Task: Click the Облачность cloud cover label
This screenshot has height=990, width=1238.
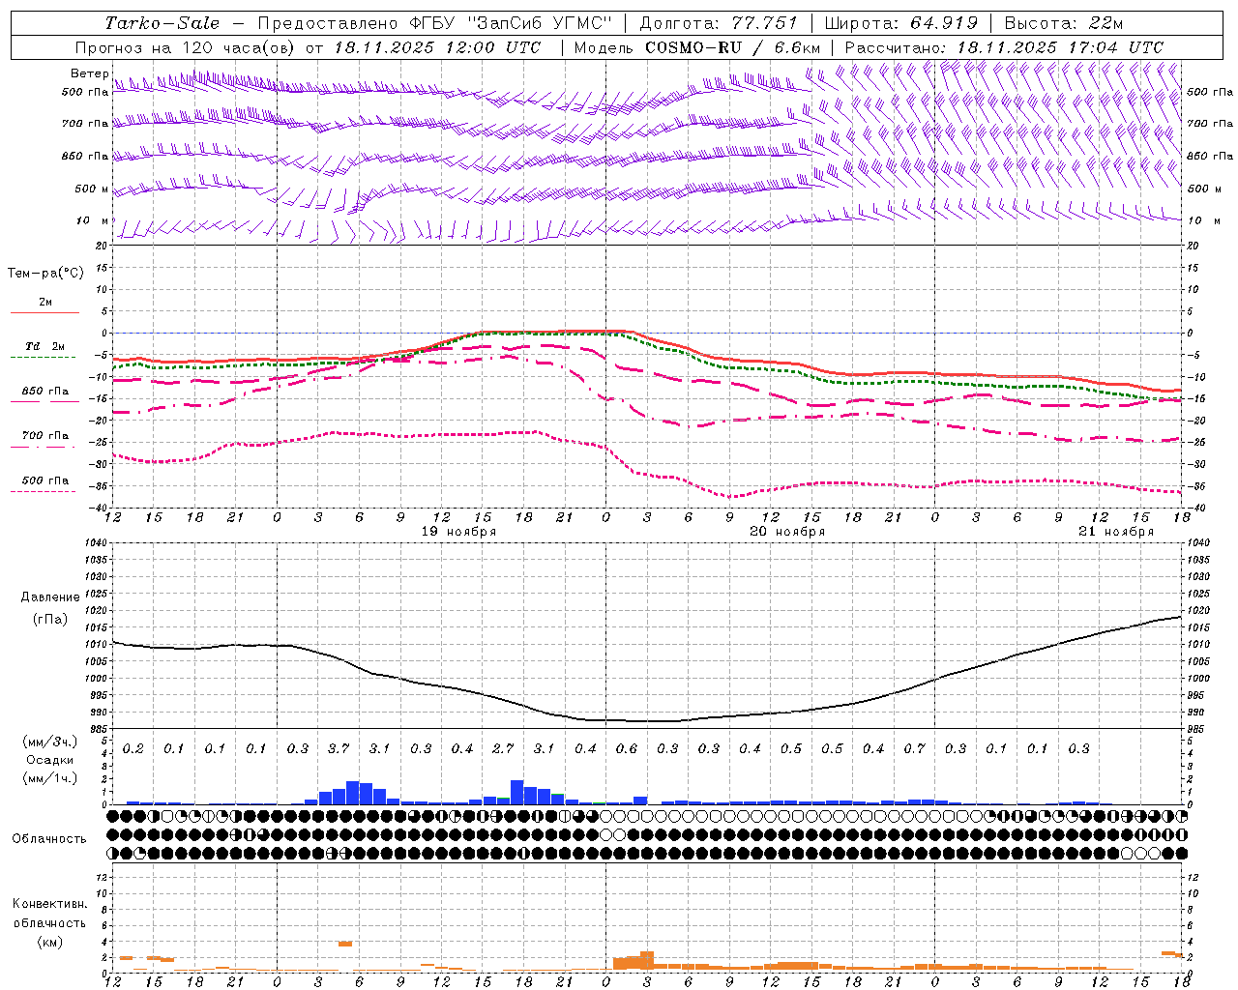Action: (49, 839)
